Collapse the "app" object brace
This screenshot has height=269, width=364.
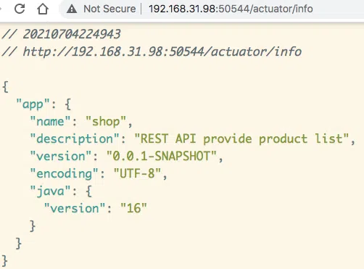click(x=68, y=104)
